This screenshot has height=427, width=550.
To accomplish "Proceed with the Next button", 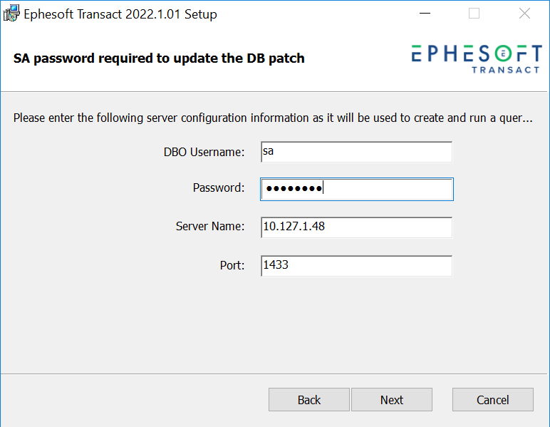I will (x=392, y=400).
